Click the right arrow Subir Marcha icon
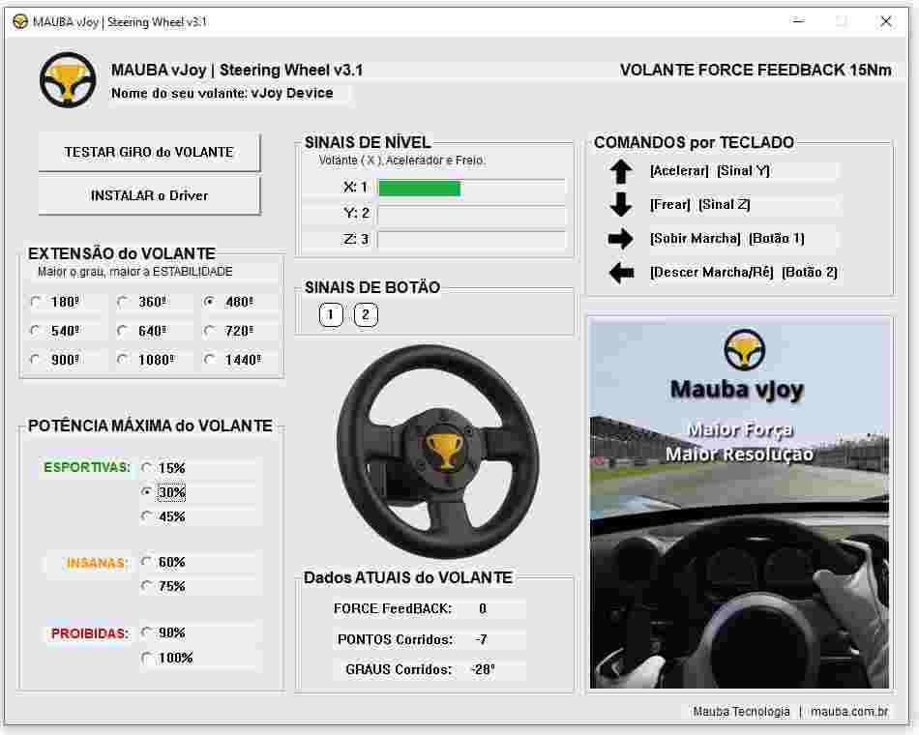Image resolution: width=919 pixels, height=735 pixels. (621, 239)
